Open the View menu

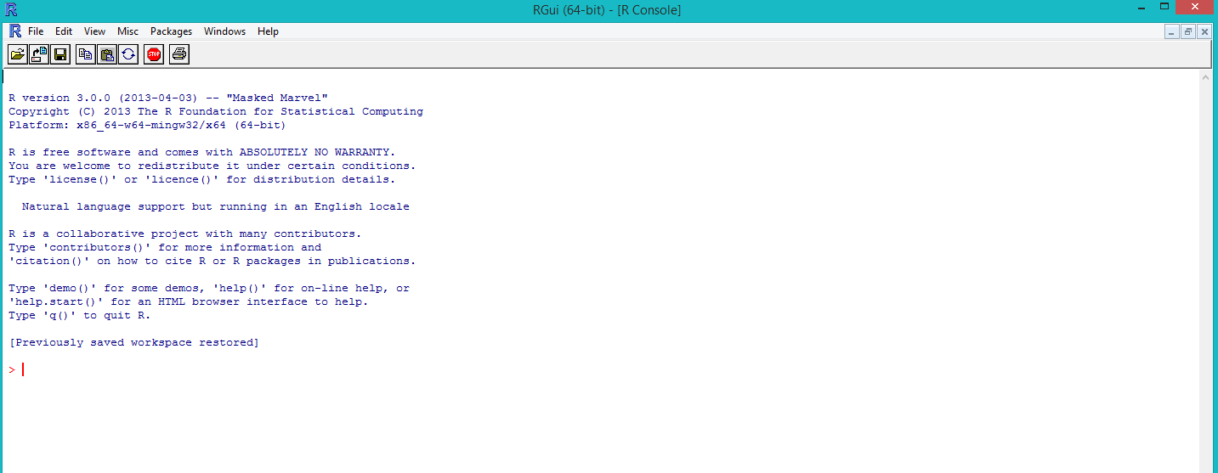[x=94, y=31]
